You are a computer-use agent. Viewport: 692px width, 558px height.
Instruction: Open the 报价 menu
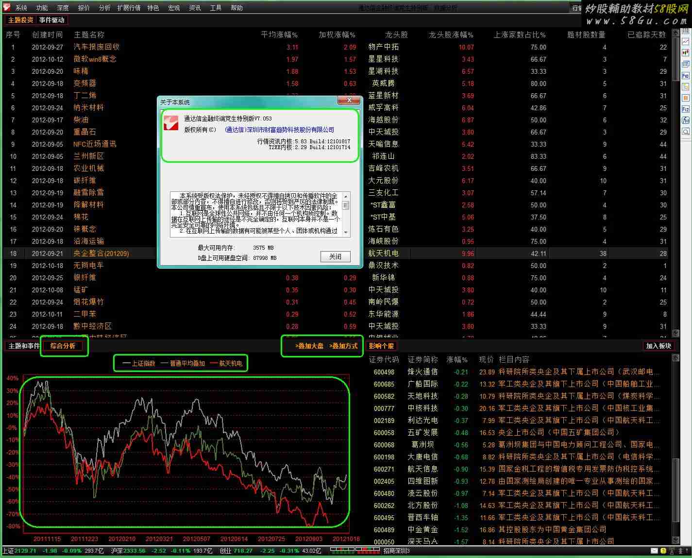pos(84,8)
